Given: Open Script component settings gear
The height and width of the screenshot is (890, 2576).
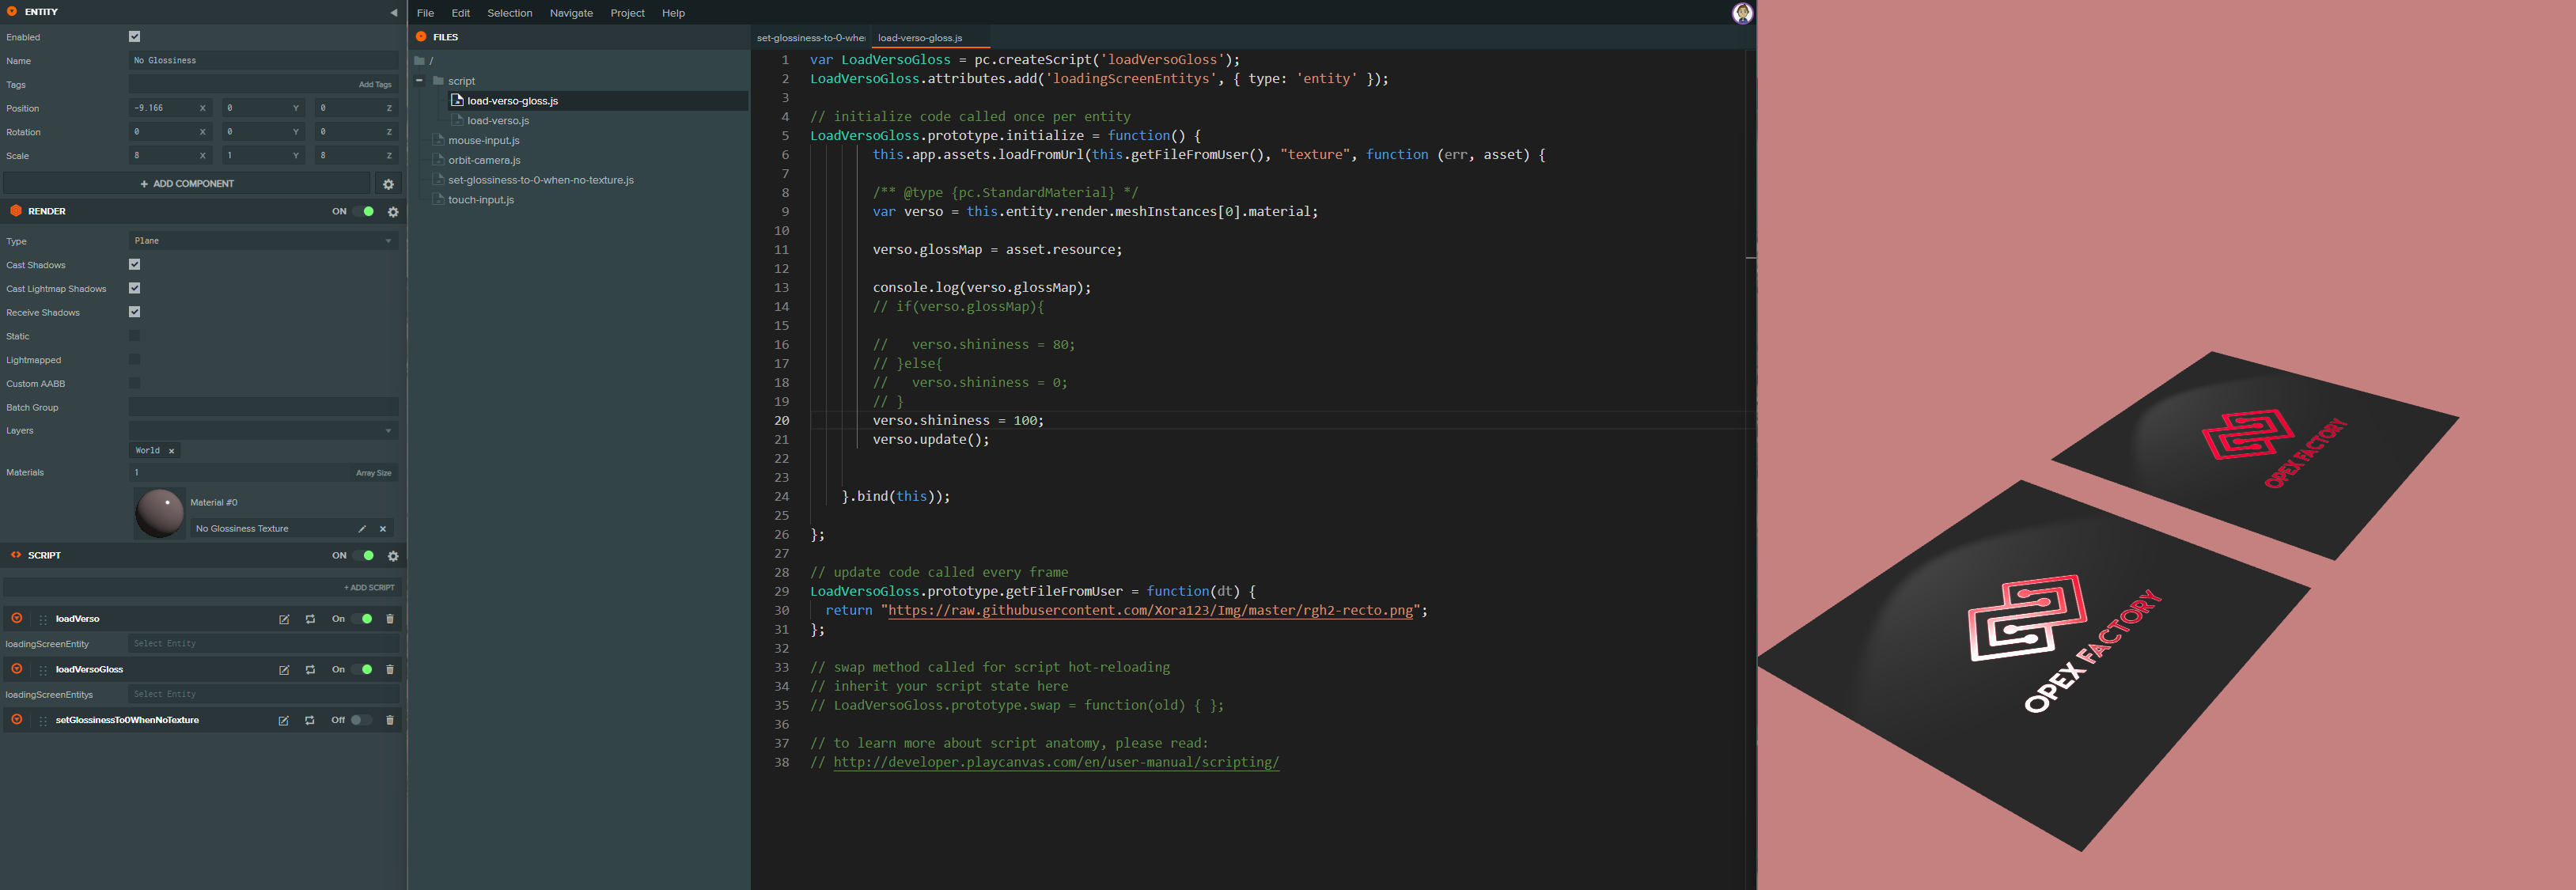Looking at the screenshot, I should click(x=393, y=556).
